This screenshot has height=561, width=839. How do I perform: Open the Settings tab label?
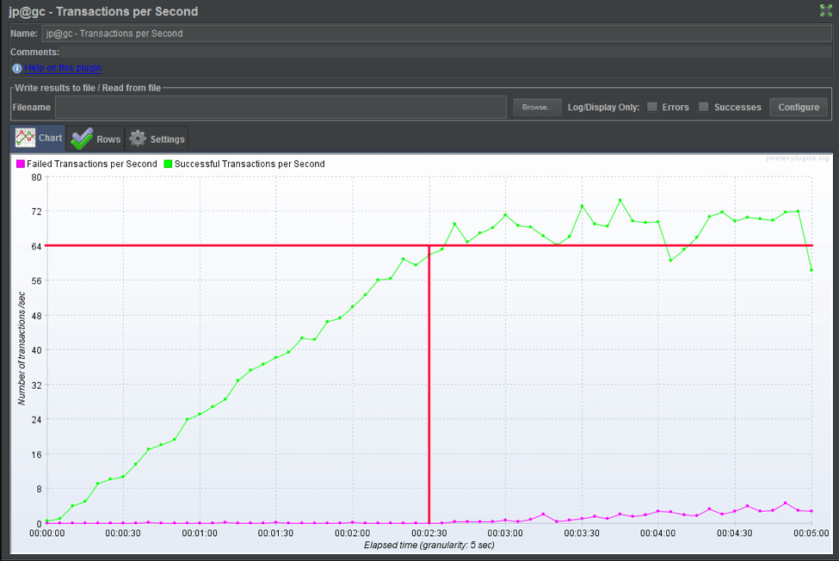[168, 139]
